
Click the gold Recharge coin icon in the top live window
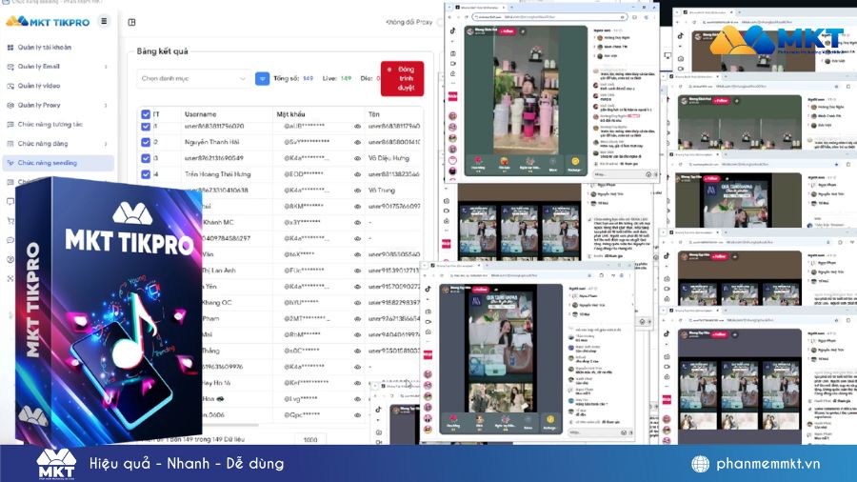575,162
